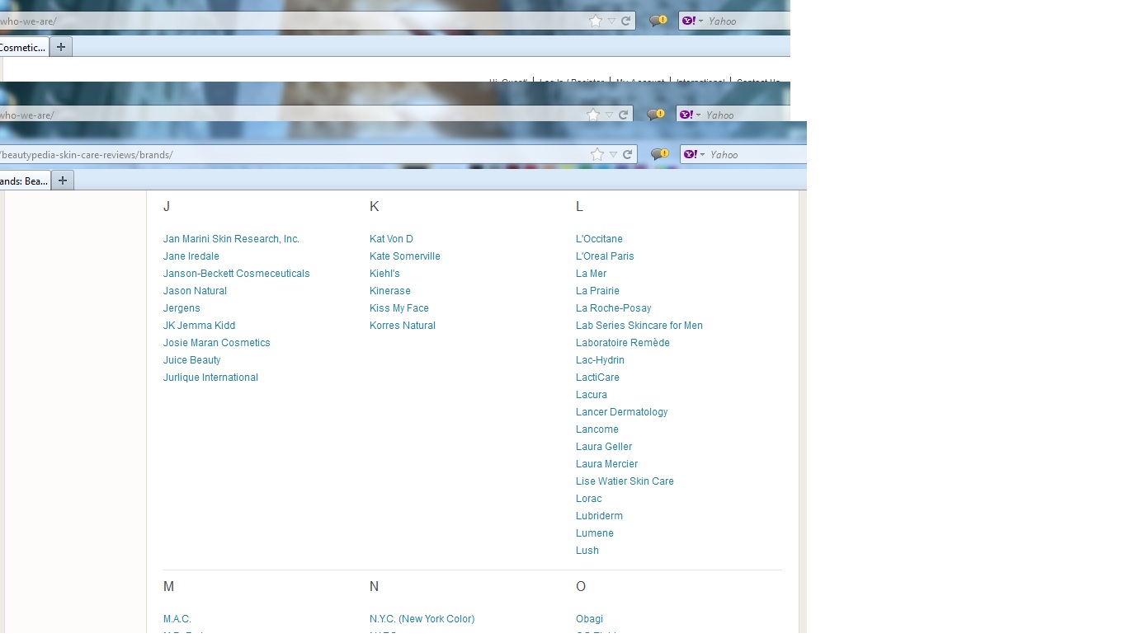
Task: Switch to the 'ands: Bea...' tab
Action: tap(25, 181)
